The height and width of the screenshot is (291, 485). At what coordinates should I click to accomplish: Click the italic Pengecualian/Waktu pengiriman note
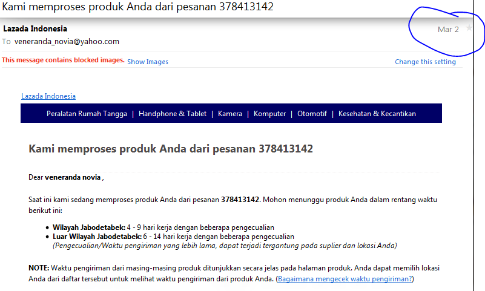click(x=225, y=246)
